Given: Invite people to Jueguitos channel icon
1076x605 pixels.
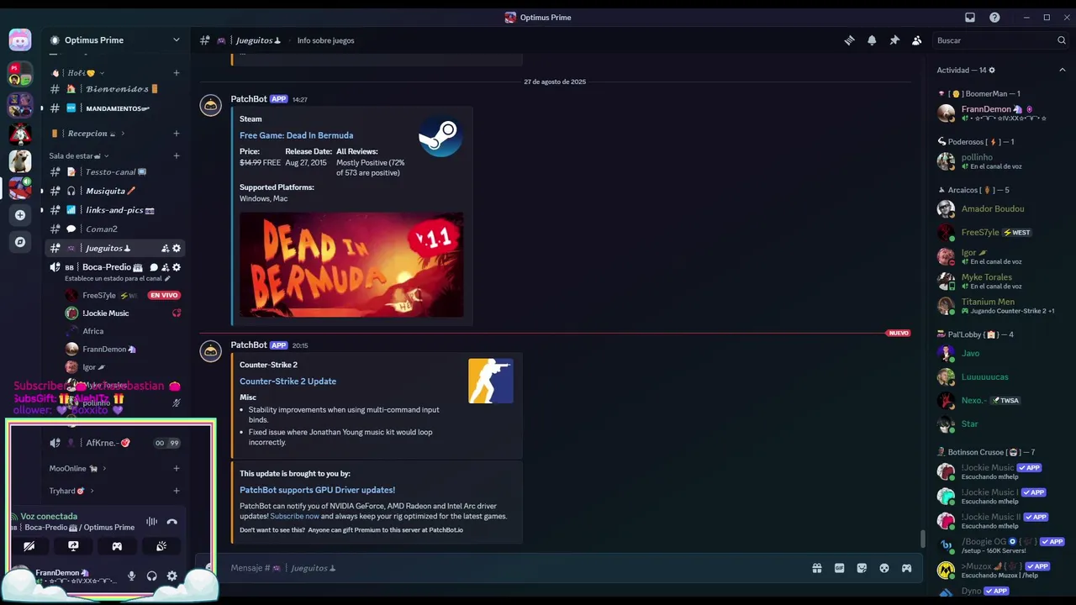Looking at the screenshot, I should point(165,248).
